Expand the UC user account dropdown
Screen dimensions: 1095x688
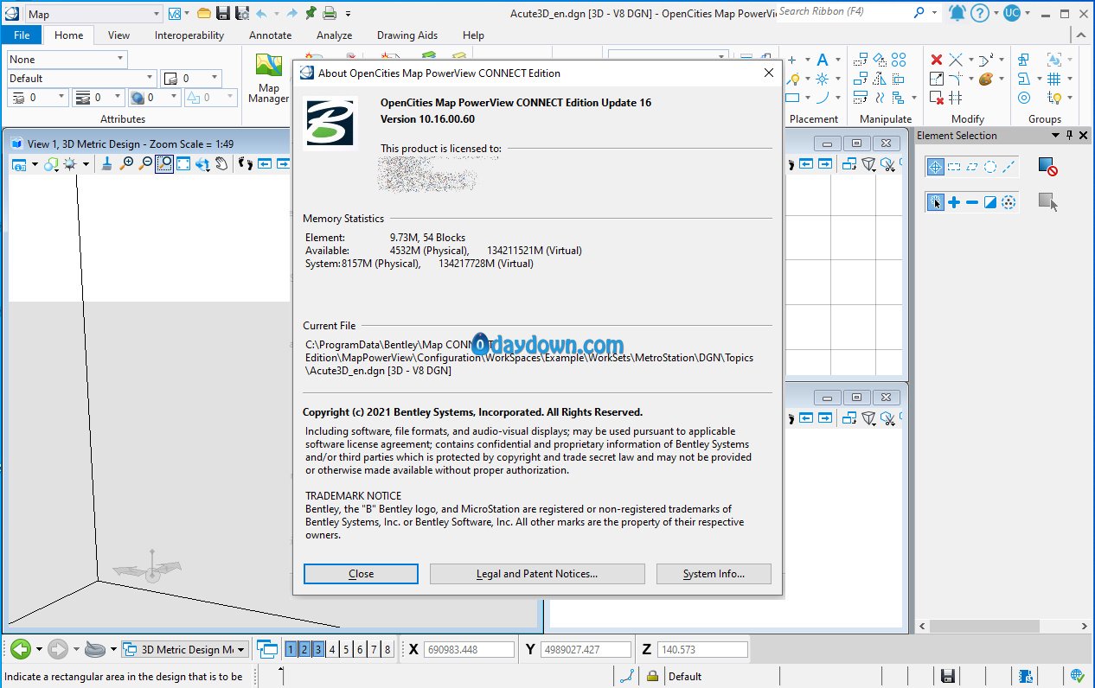1028,13
